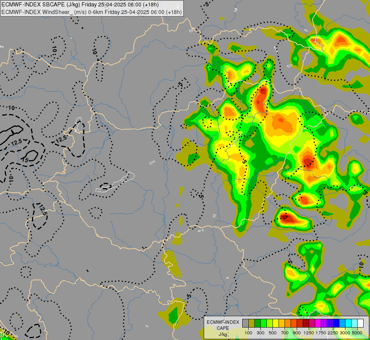Click the legend label '100'

click(248, 333)
